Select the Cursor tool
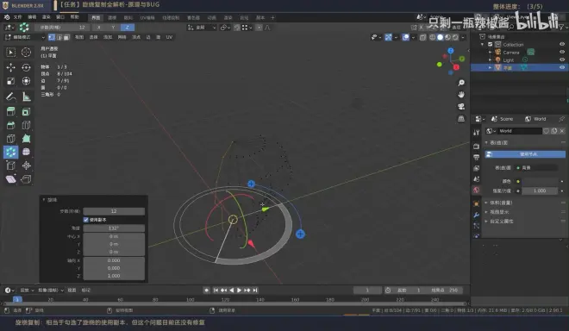The width and height of the screenshot is (569, 331). tap(26, 53)
